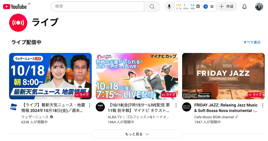Open options menu for マイナビ golf video
The width and height of the screenshot is (268, 141).
pos(176,105)
